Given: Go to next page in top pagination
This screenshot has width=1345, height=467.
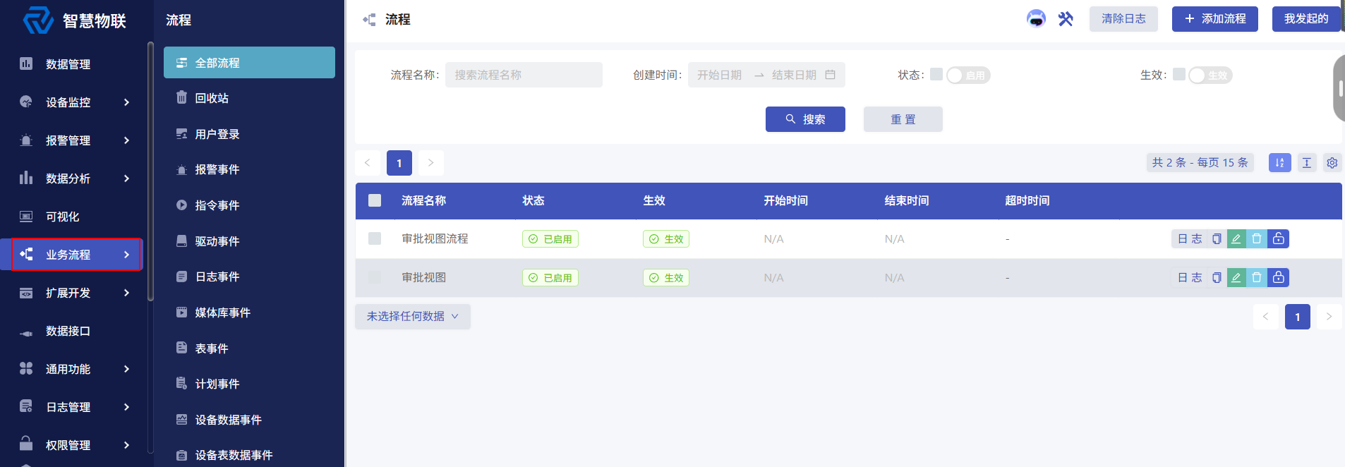Looking at the screenshot, I should tap(431, 163).
